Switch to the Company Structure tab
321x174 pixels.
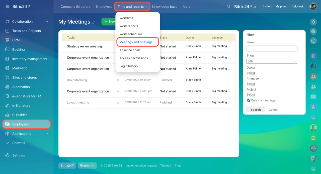tap(75, 7)
